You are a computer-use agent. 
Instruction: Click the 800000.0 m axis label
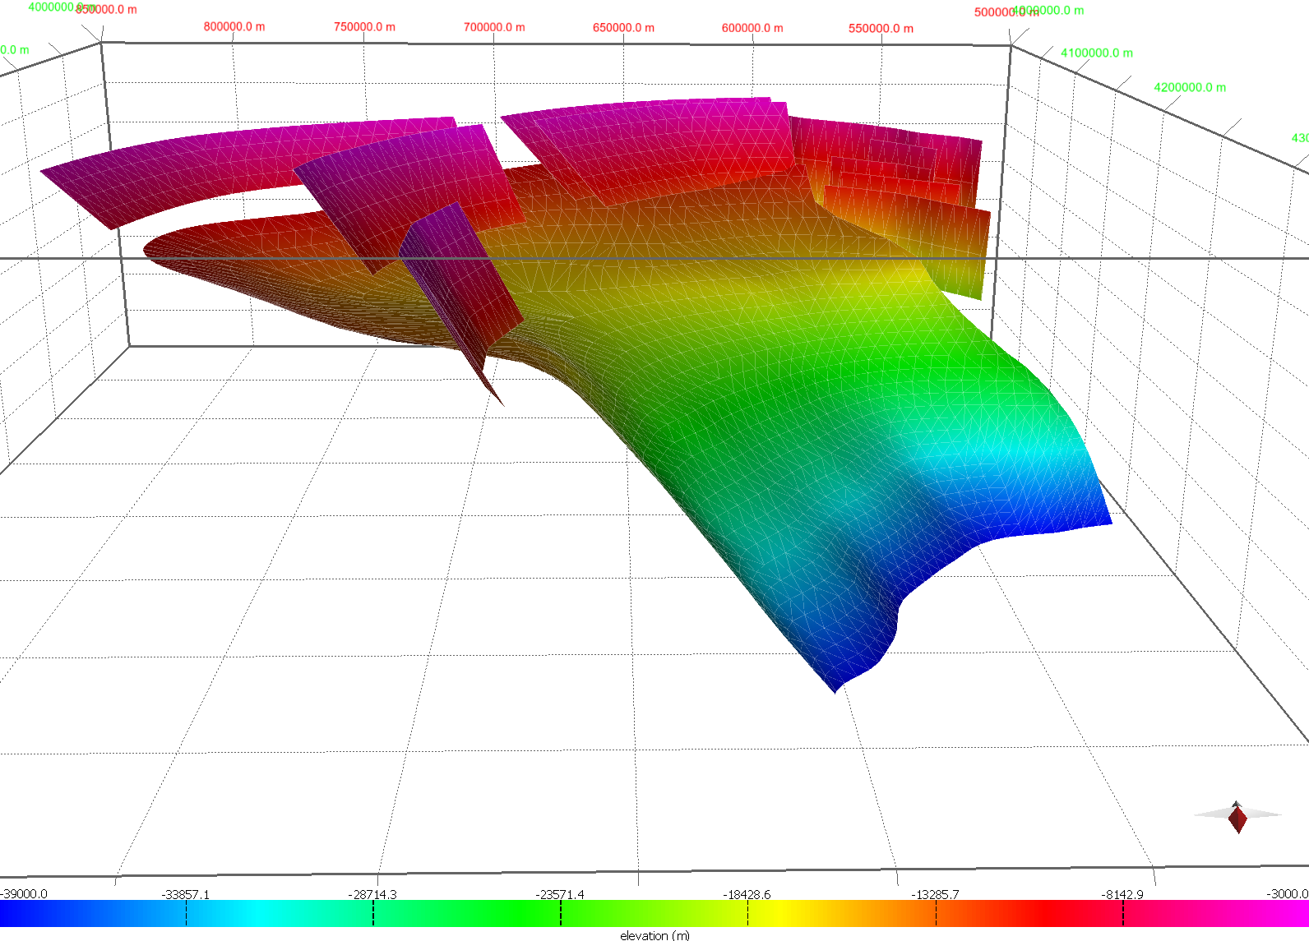[x=234, y=26]
